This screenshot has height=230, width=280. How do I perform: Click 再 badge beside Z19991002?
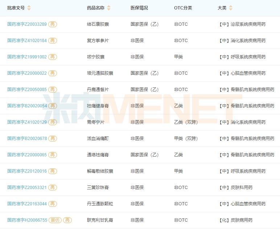[x=53, y=57]
